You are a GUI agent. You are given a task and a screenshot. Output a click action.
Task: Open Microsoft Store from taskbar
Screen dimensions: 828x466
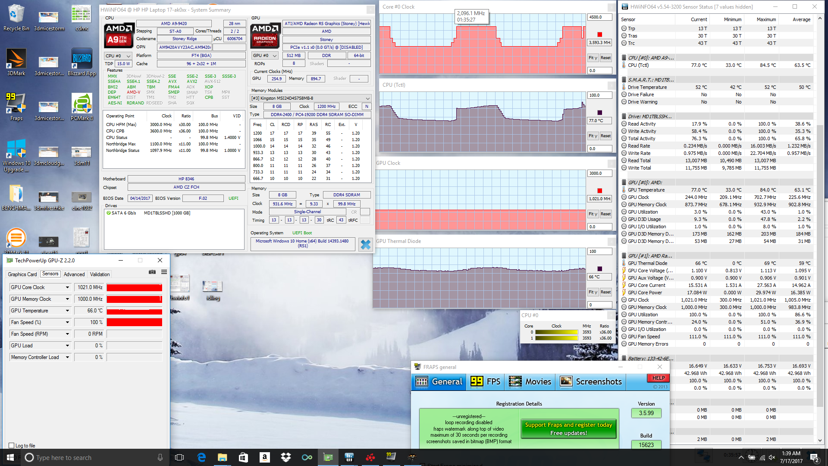[243, 457]
